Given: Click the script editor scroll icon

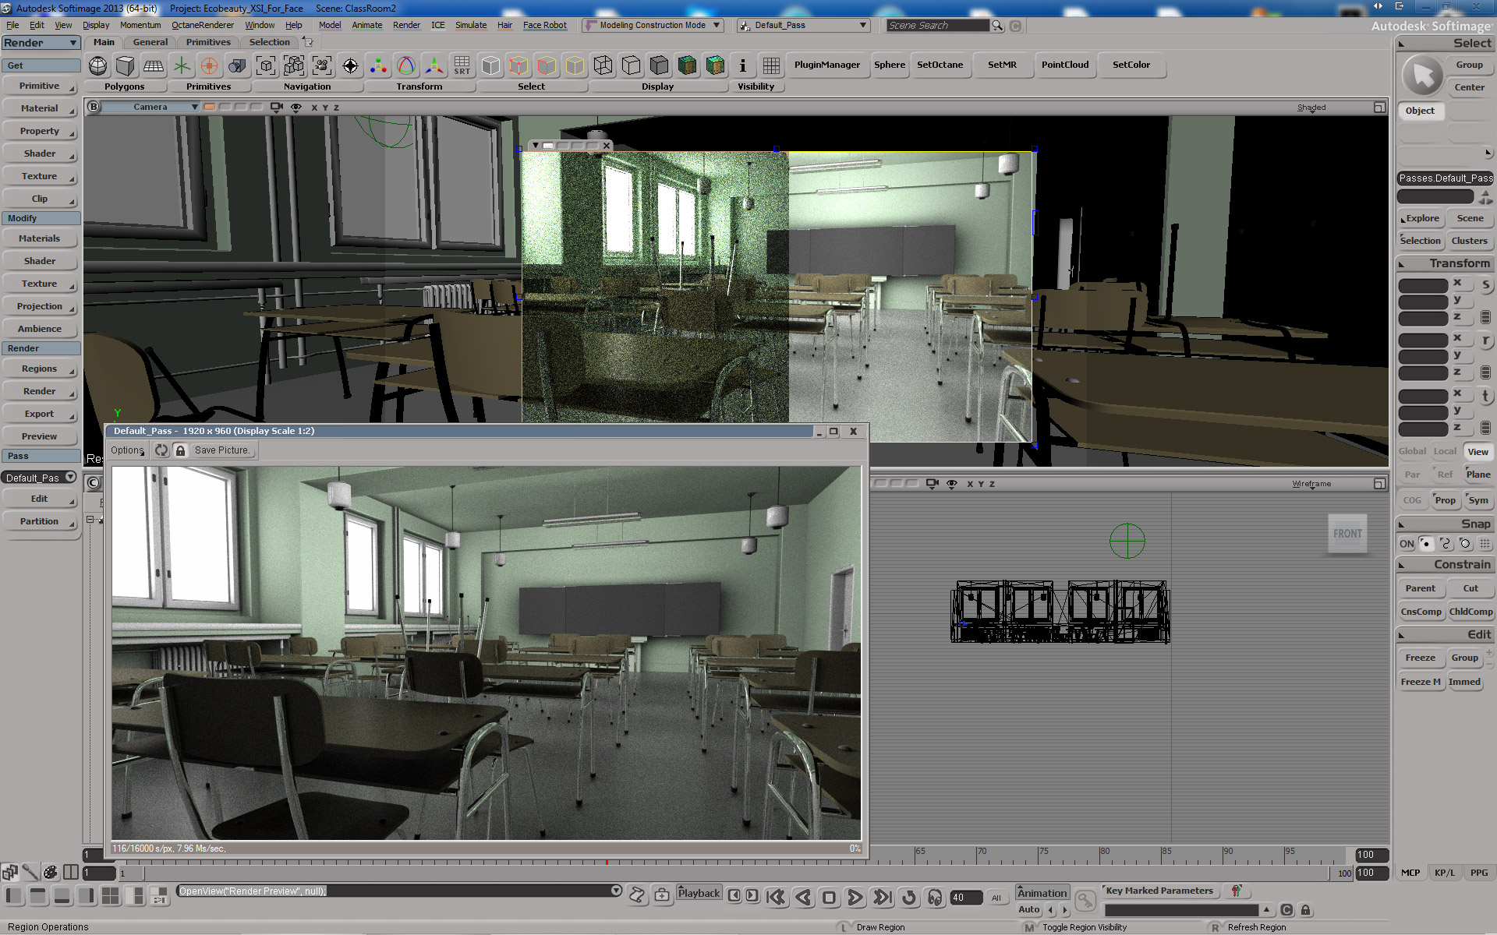Looking at the screenshot, I should (x=637, y=895).
